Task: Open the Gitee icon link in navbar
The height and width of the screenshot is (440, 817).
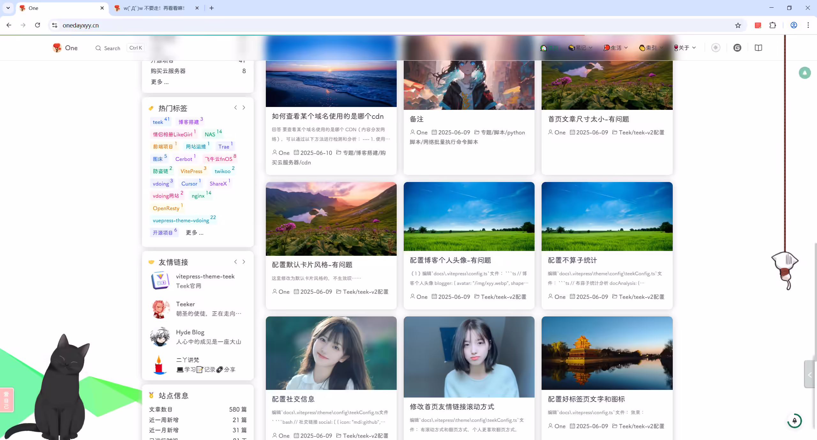Action: 737,48
